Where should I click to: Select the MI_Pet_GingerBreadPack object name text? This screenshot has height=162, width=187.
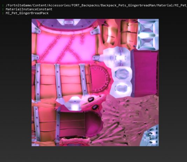(27, 13)
